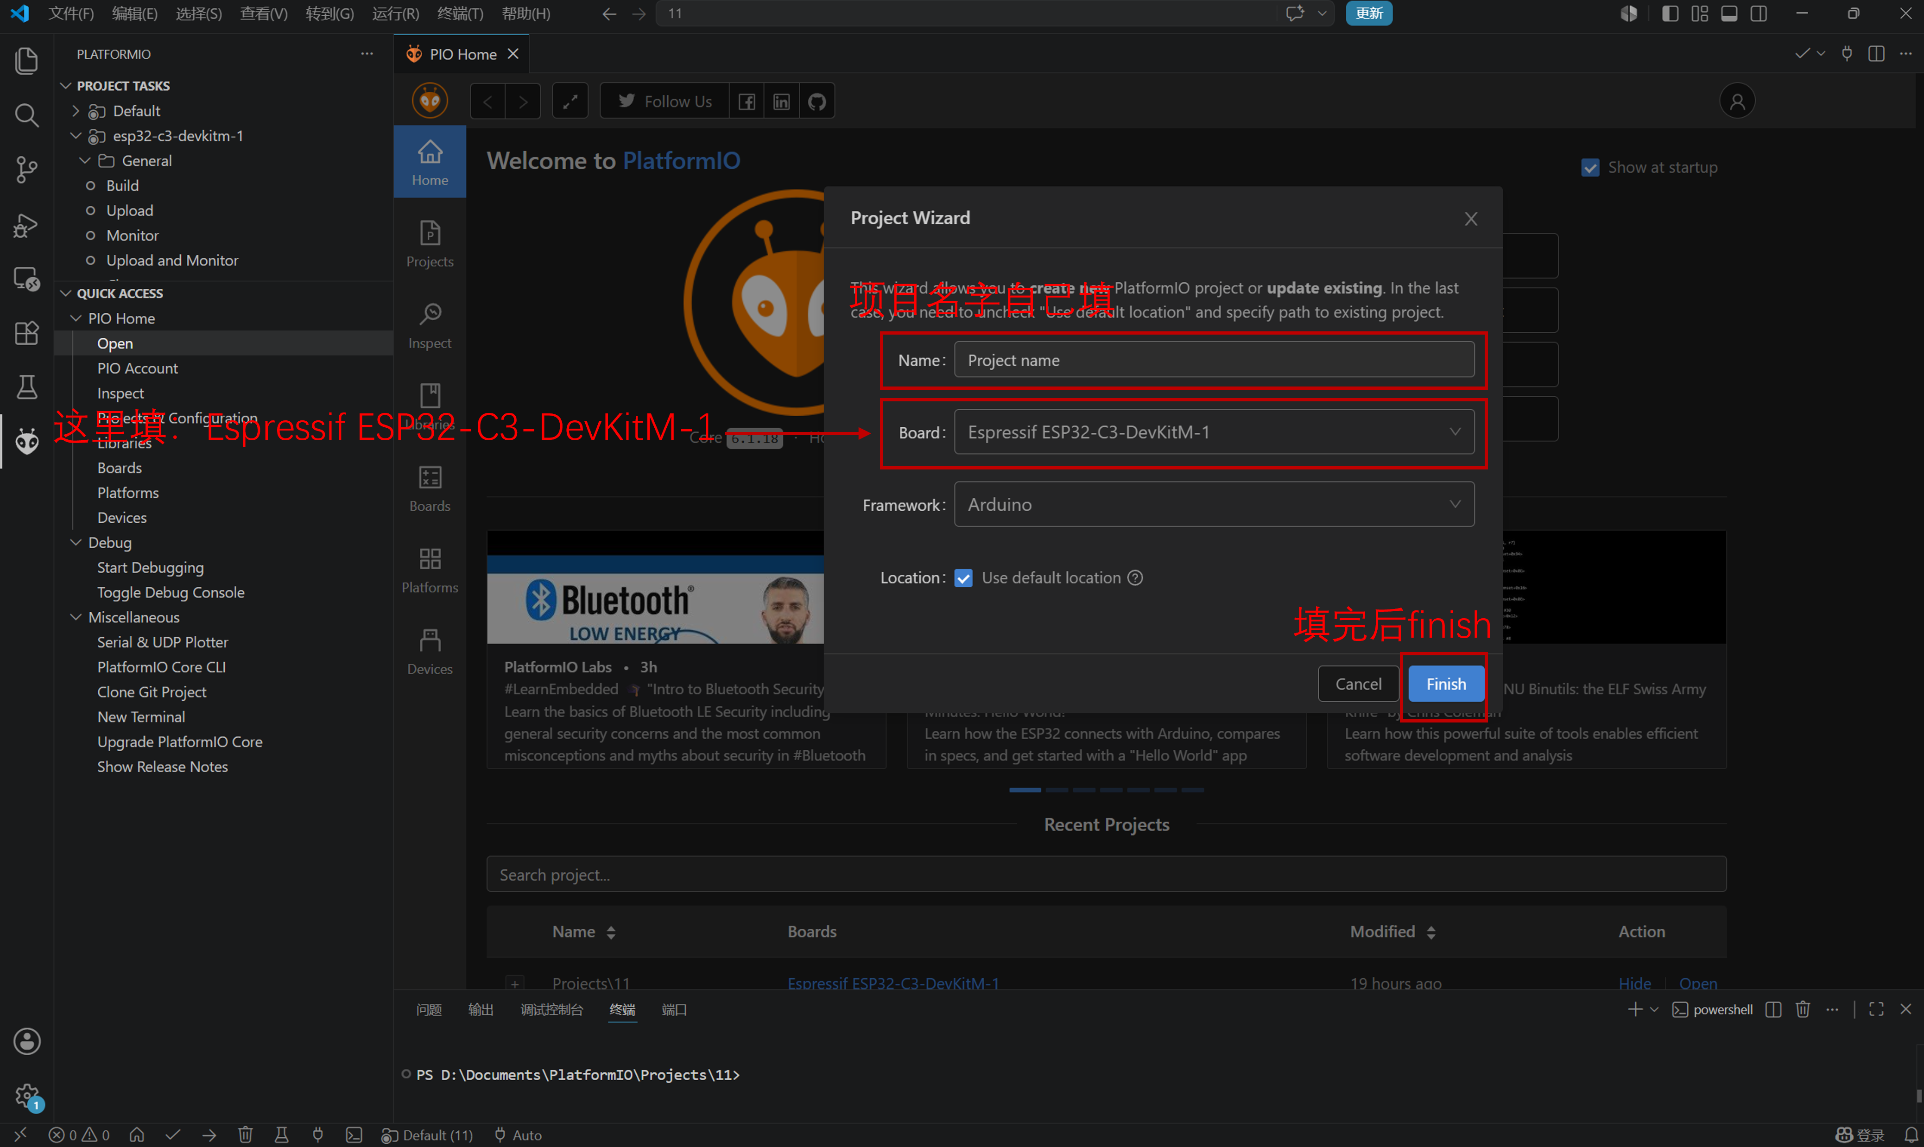
Task: Open Source Control view in activity bar
Action: (26, 170)
